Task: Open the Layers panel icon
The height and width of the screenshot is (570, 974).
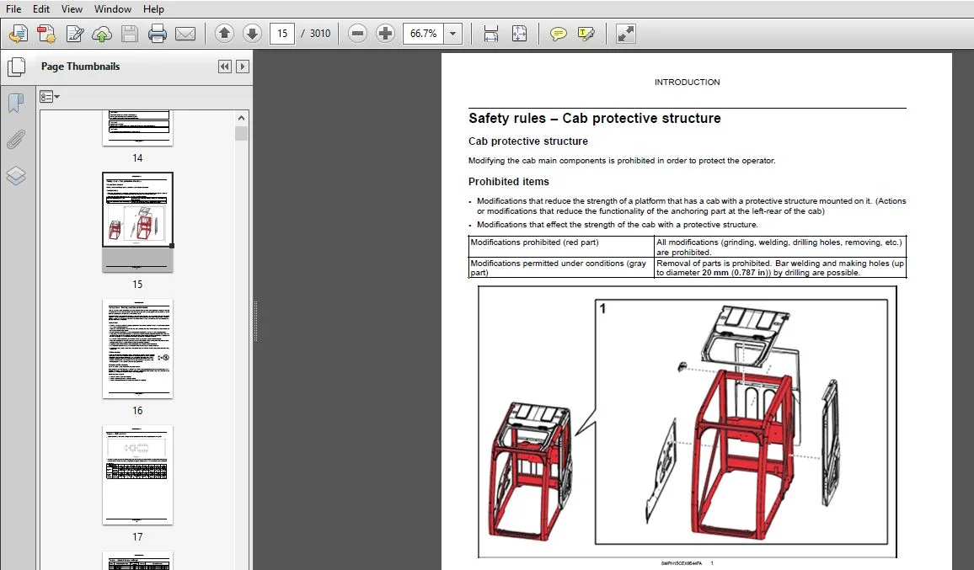Action: pyautogui.click(x=15, y=176)
